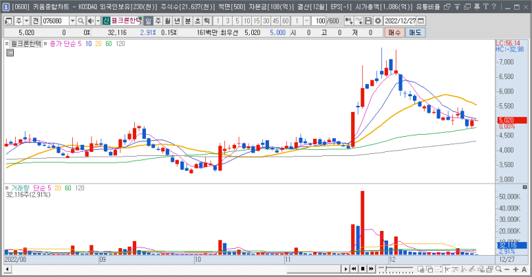Select the 30 interval button
Screen dimensions: 532x277
tap(266, 21)
